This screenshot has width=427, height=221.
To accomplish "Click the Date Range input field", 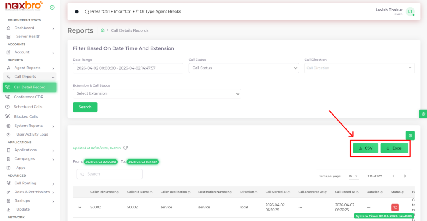I will (128, 68).
